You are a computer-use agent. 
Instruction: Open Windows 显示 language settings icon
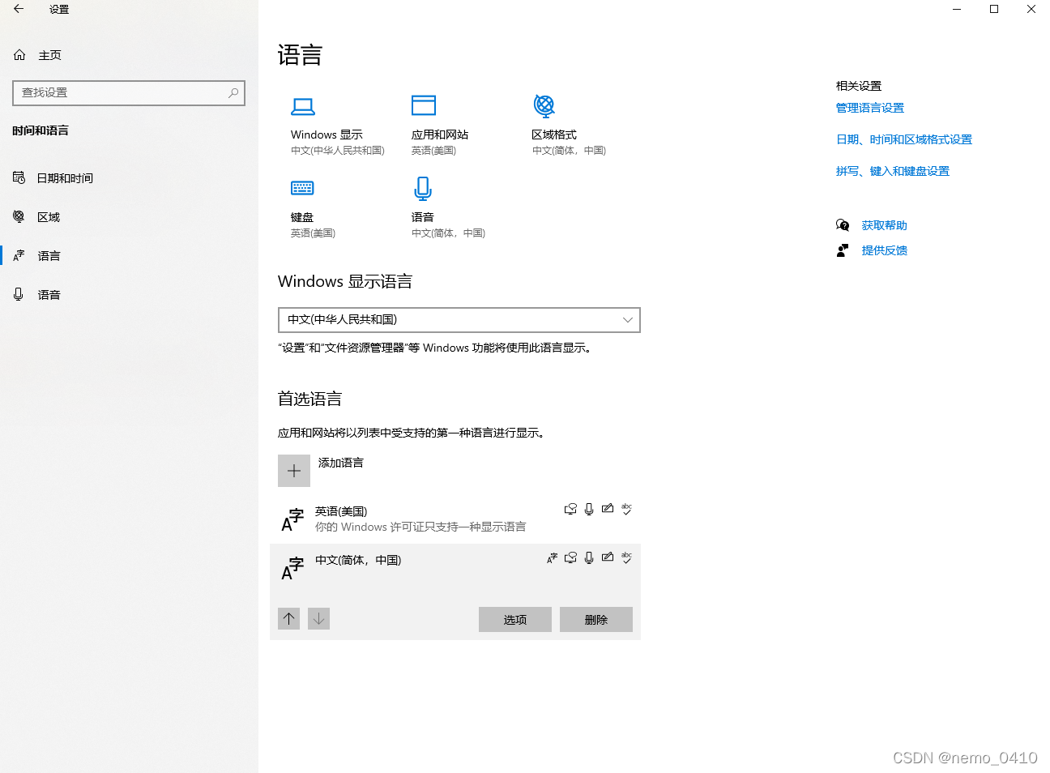click(x=303, y=106)
